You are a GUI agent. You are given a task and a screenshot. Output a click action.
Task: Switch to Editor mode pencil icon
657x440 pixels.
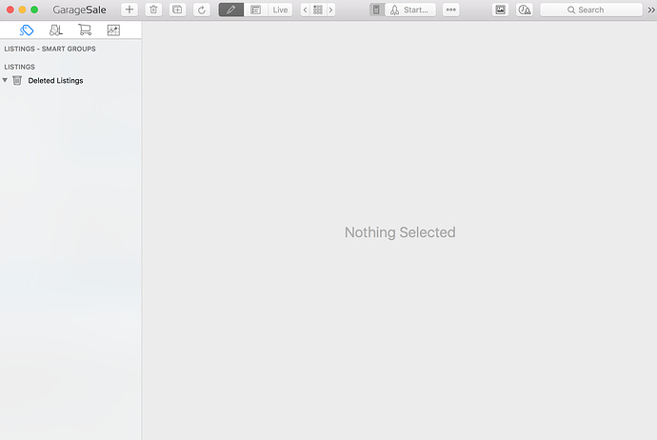pos(230,10)
